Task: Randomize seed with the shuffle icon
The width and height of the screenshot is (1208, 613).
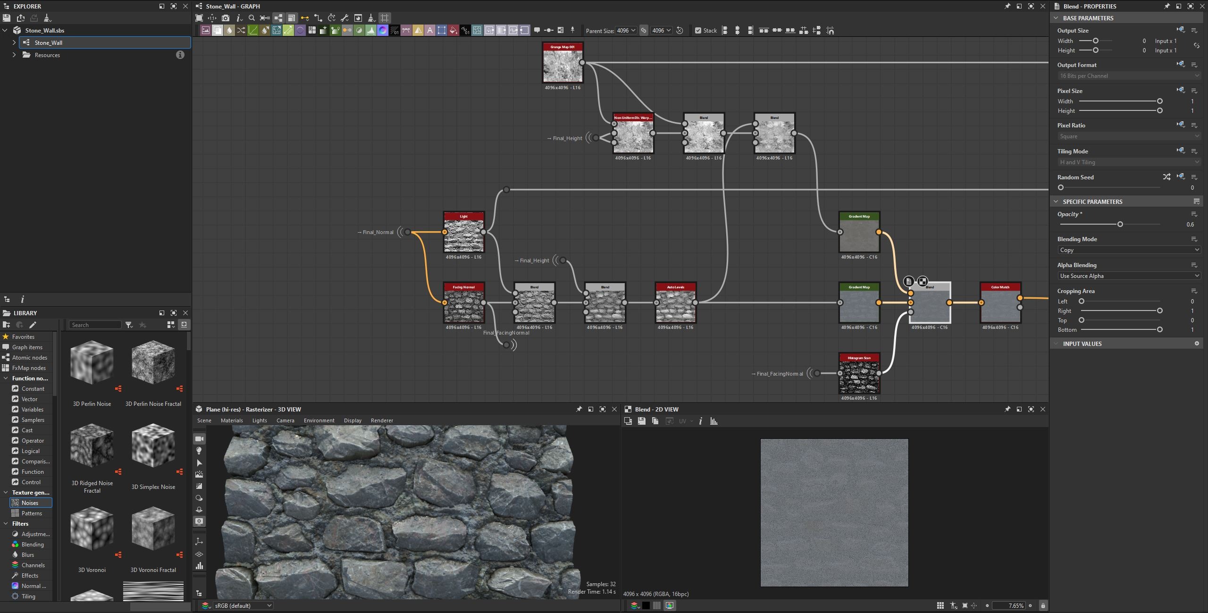Action: 1166,177
